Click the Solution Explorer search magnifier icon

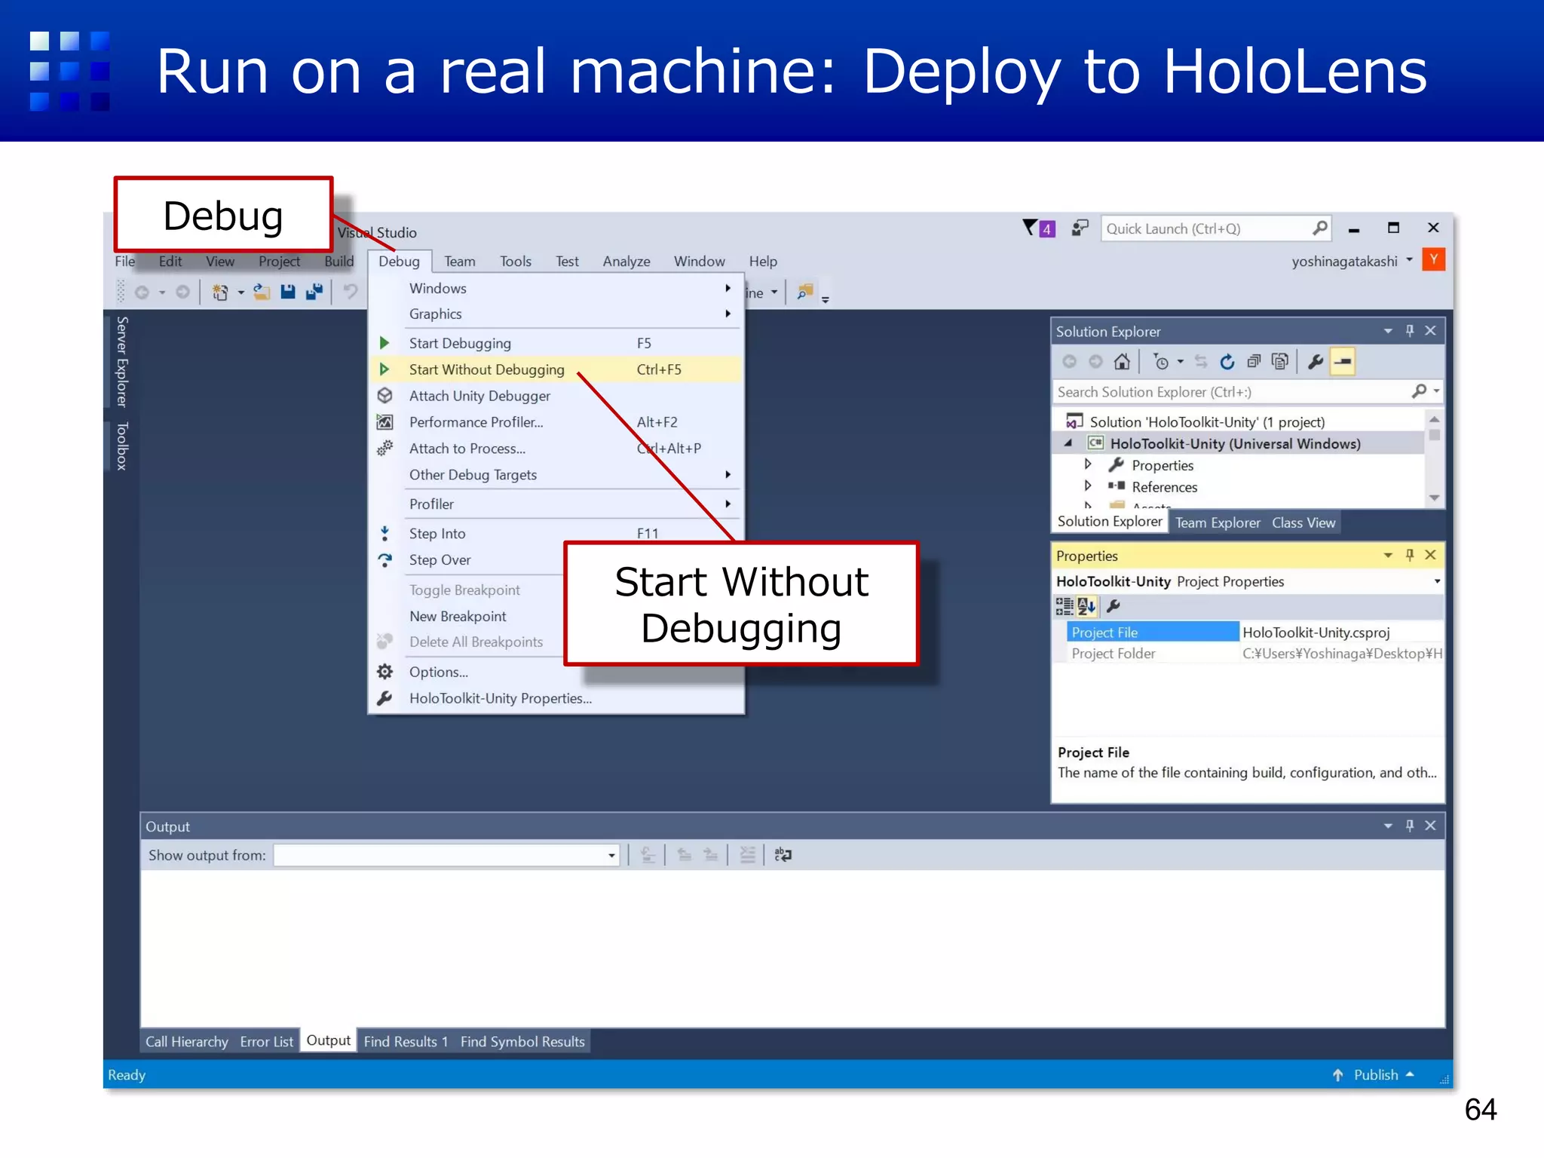pyautogui.click(x=1419, y=391)
